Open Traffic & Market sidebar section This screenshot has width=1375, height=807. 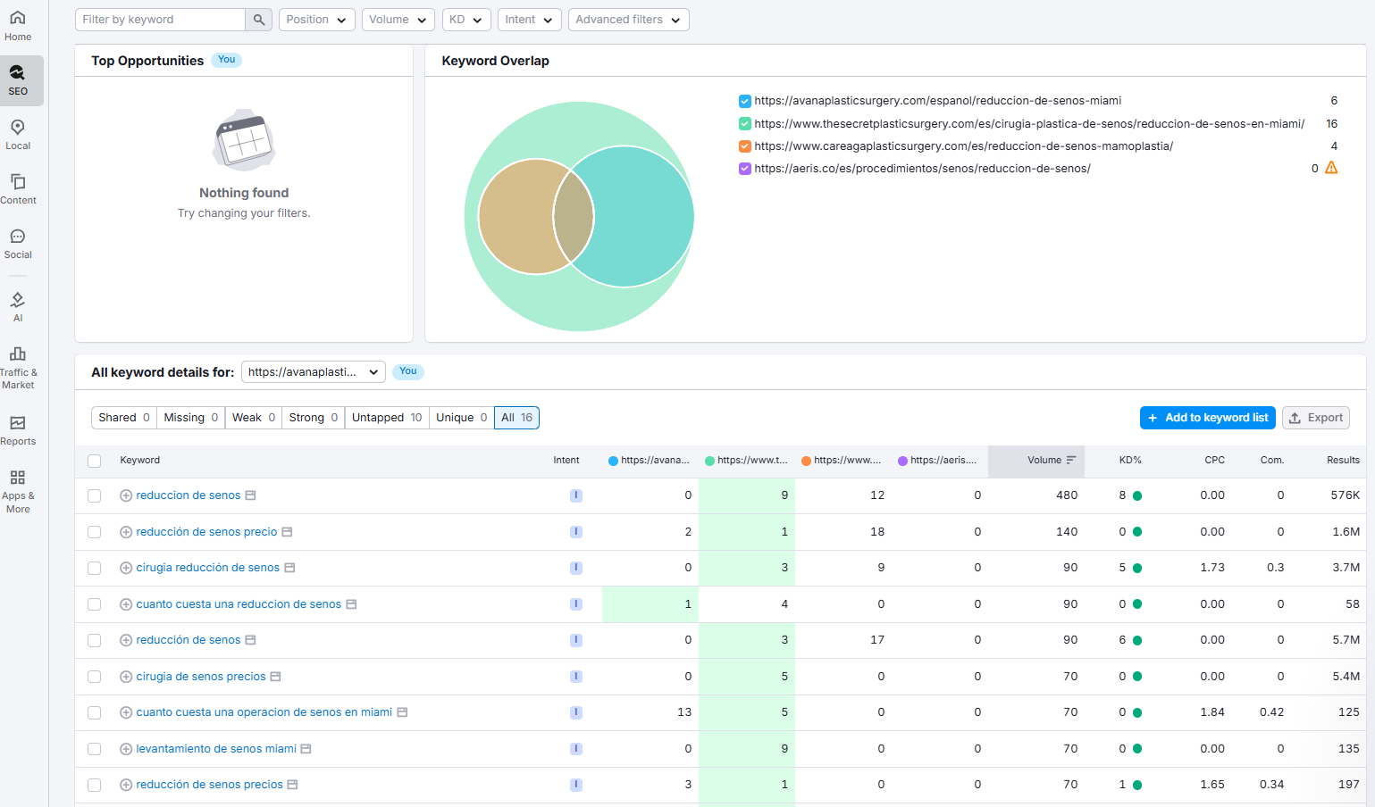point(18,367)
